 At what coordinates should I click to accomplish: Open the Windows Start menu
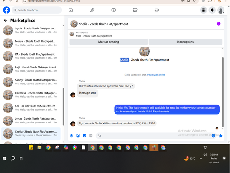point(4,158)
